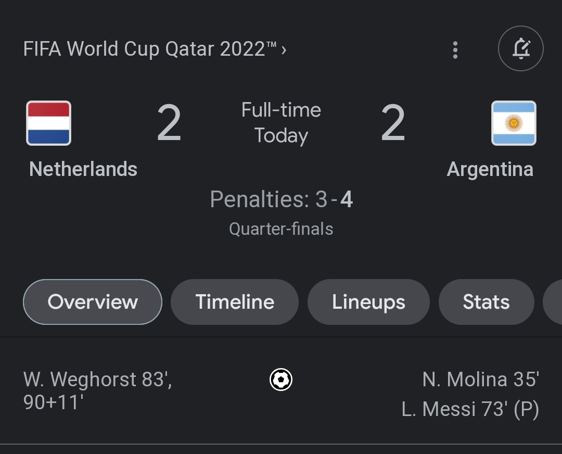Tap N. Molina 35' goal entry

[481, 380]
